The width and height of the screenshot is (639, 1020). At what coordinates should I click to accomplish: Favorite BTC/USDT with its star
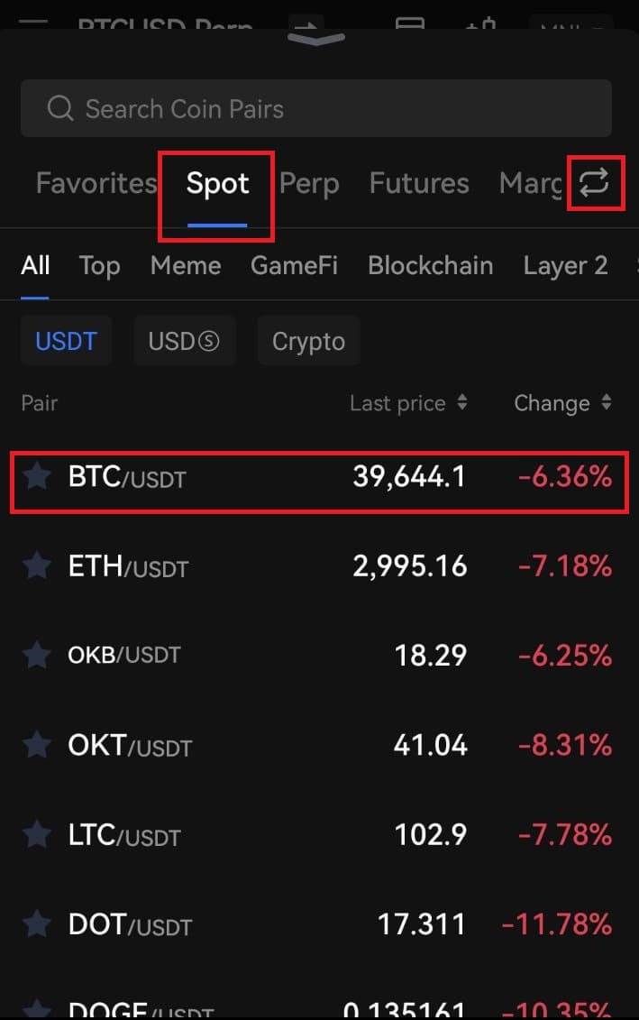pos(37,476)
